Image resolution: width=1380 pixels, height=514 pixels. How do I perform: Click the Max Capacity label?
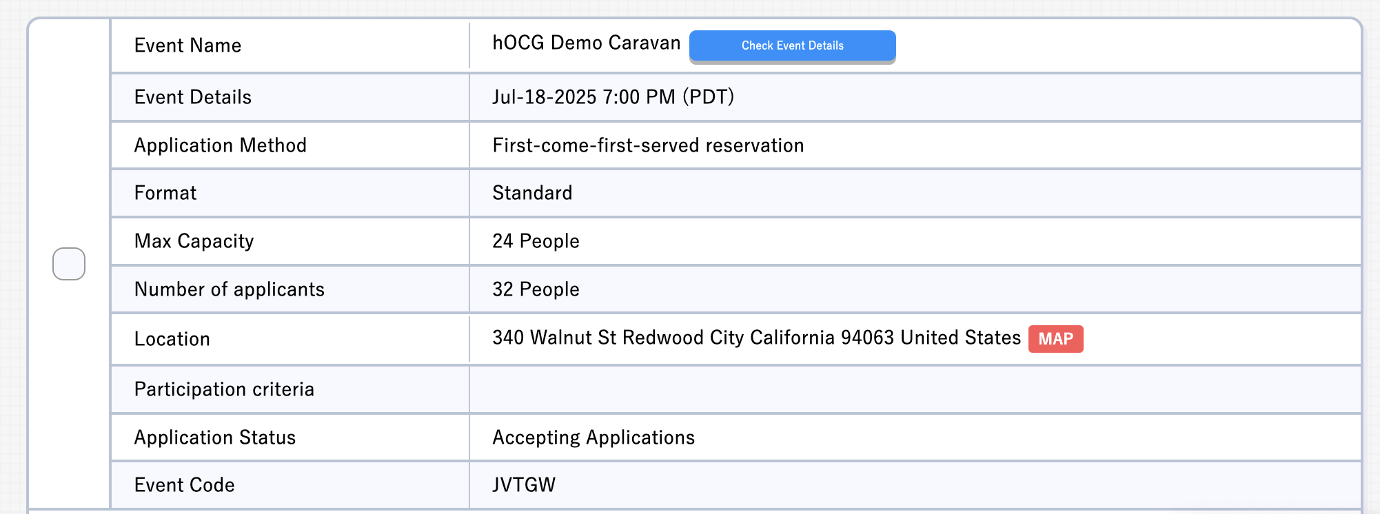(x=194, y=241)
